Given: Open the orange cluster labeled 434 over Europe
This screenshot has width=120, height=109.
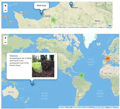Looking at the screenshot, I should [108, 59].
